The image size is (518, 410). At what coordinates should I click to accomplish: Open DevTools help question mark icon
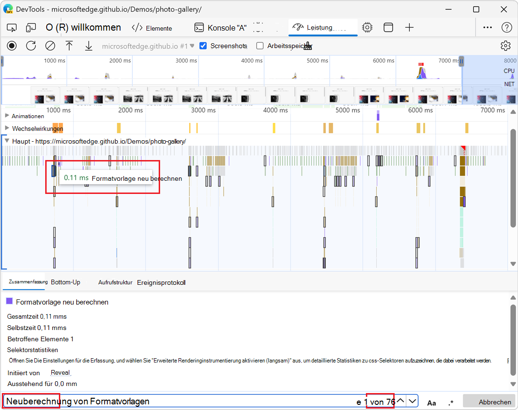pos(506,27)
